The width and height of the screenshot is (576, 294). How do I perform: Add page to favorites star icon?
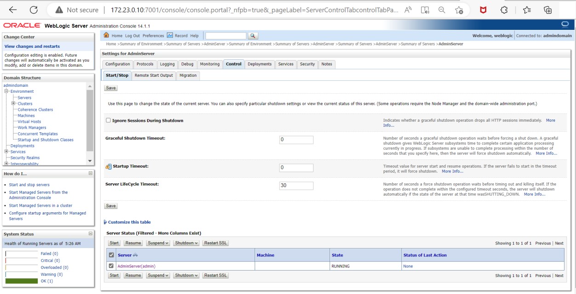[x=459, y=10]
